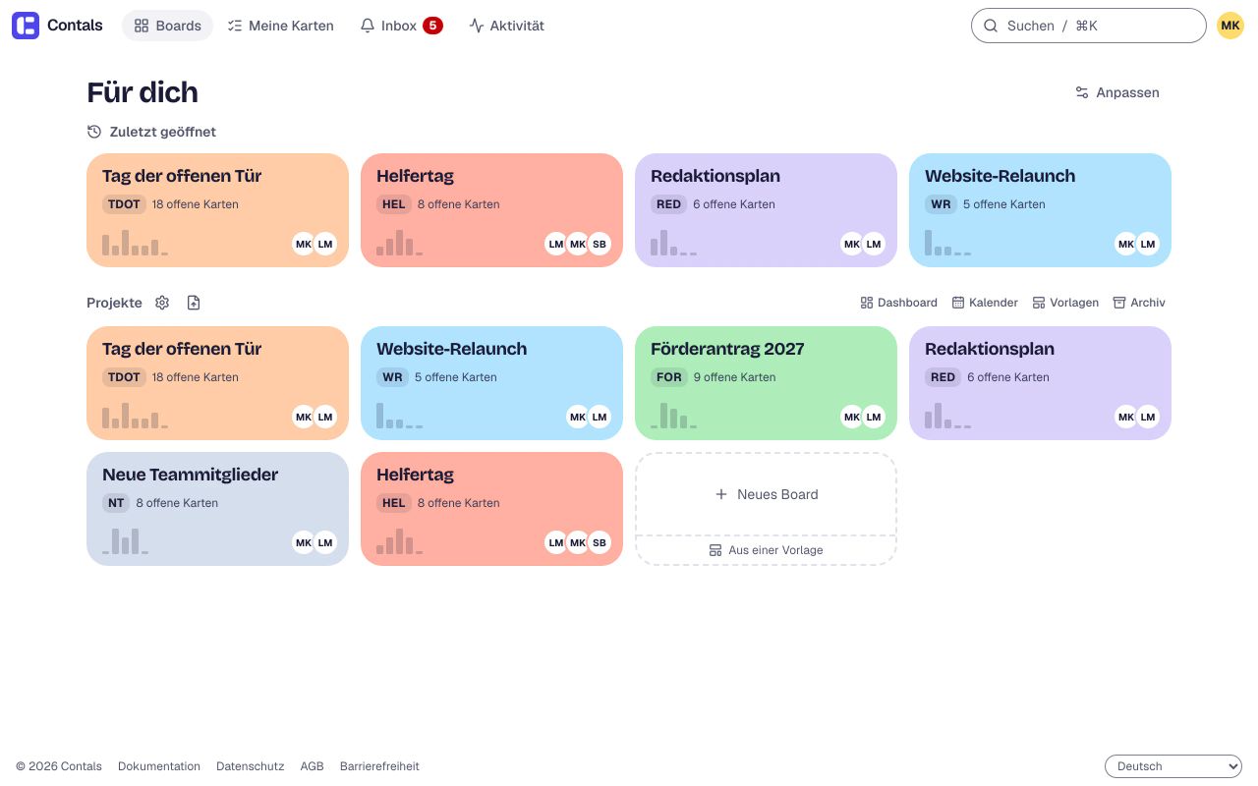
Task: Open the Dokumentation link
Action: click(x=159, y=766)
